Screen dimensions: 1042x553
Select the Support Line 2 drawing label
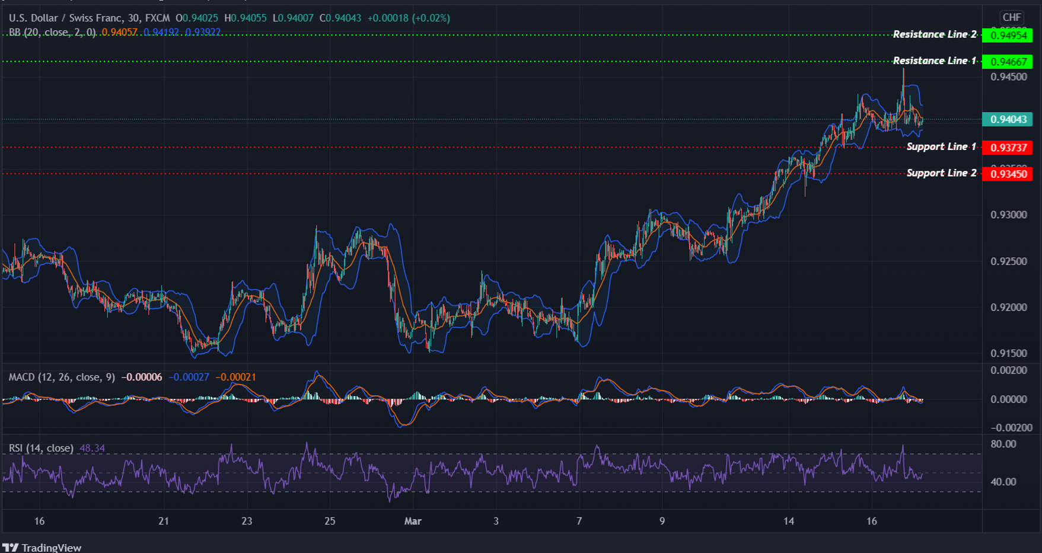coord(941,172)
